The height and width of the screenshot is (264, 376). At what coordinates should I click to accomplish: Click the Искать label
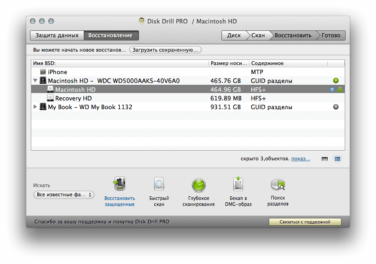[x=41, y=185]
